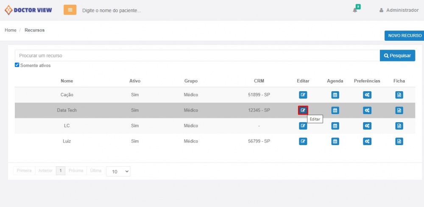
Task: Open agenda calendar icon for Cação
Action: (335, 95)
